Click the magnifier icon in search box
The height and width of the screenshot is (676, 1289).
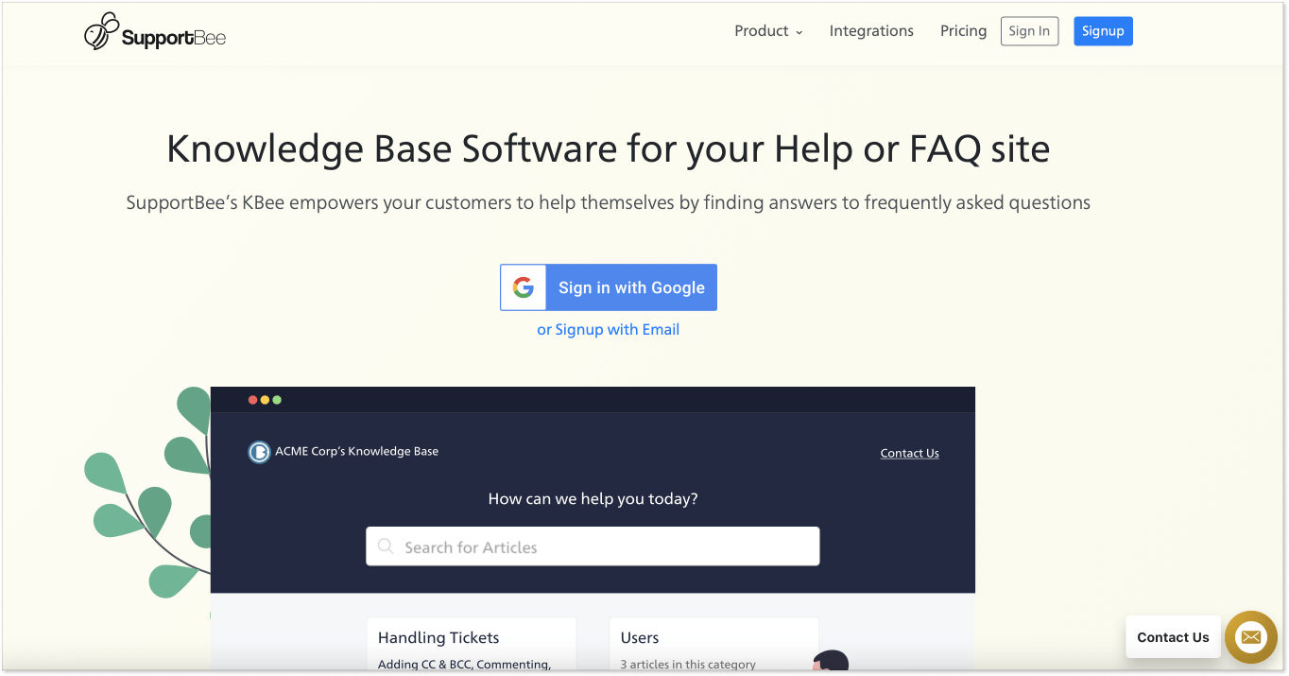tap(386, 546)
